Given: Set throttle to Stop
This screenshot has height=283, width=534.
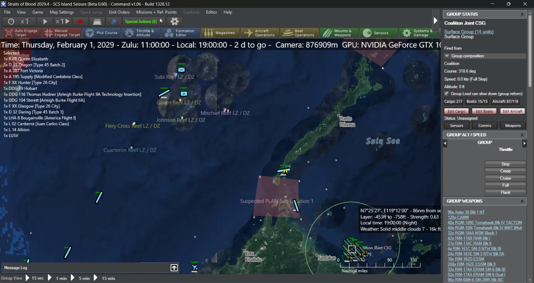Looking at the screenshot, I should point(505,164).
